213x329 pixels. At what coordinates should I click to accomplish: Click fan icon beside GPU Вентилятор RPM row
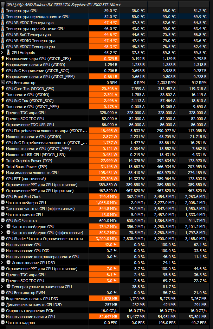click(x=3, y=83)
